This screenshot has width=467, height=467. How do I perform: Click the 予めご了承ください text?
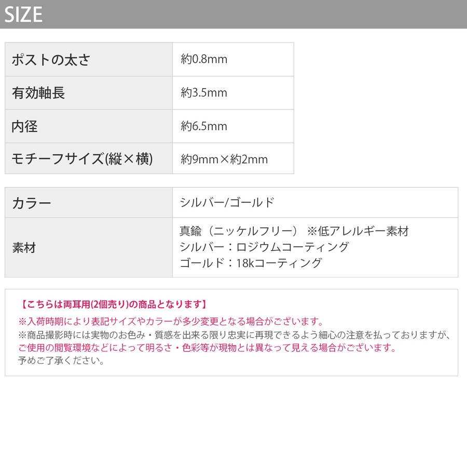click(x=61, y=361)
